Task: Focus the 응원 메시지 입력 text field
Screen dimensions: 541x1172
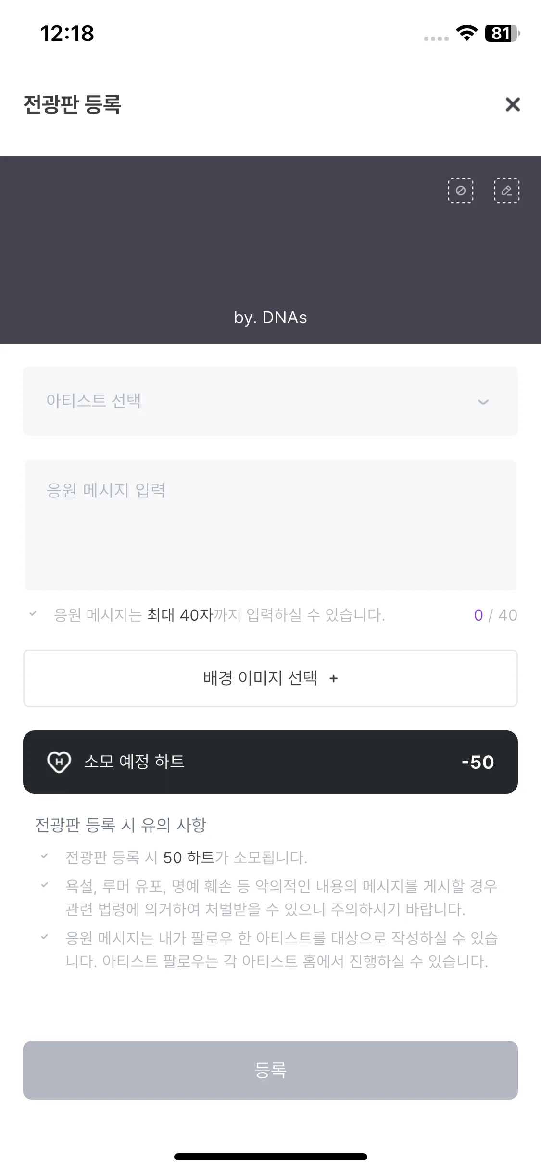Action: click(270, 525)
